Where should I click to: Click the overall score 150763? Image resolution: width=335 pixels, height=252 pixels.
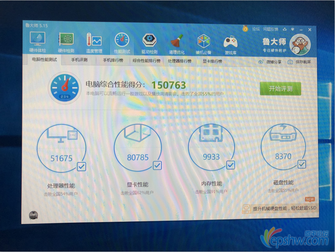169,85
